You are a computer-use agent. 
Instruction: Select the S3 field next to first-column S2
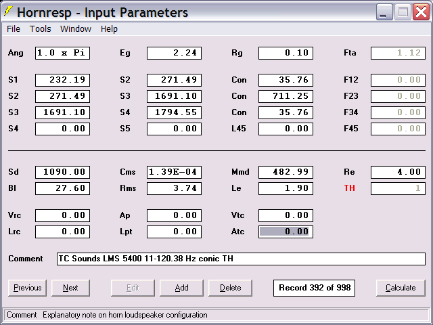(175, 96)
